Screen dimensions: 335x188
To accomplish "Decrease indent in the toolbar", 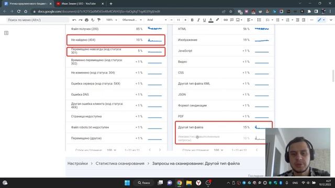I will point(297,20).
